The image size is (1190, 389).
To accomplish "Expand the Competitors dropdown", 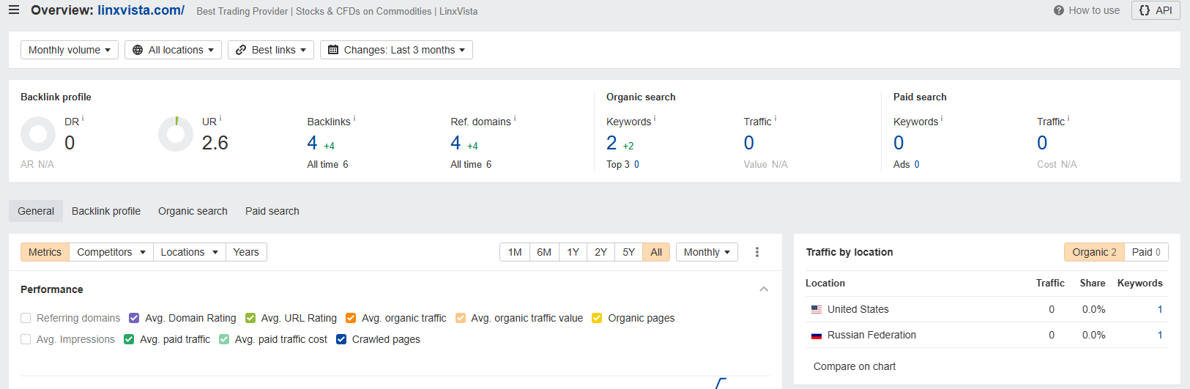I will click(x=111, y=252).
